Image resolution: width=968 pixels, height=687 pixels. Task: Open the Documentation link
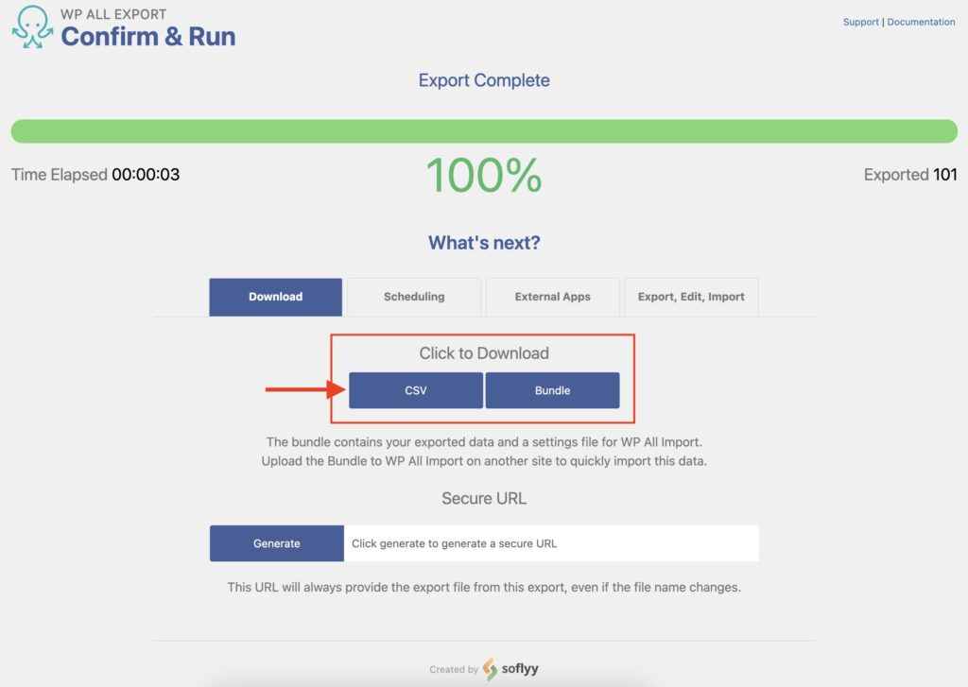tap(921, 22)
